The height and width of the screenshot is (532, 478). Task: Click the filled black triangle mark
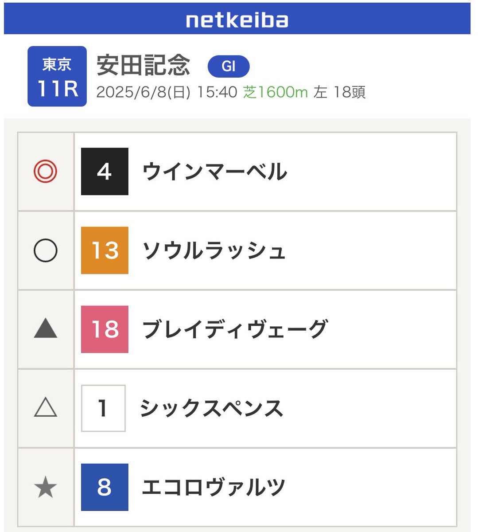pyautogui.click(x=46, y=329)
